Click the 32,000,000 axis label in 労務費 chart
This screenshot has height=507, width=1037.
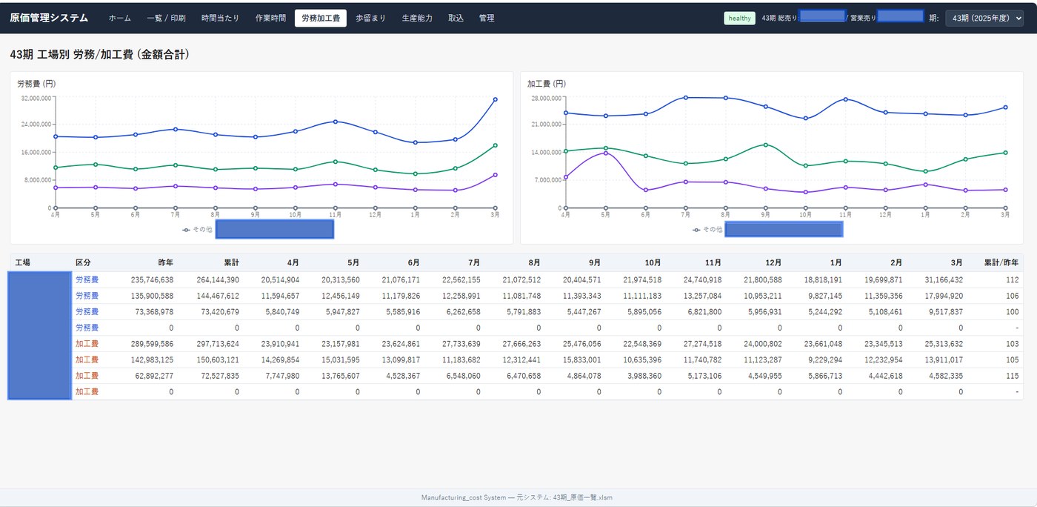[36, 97]
